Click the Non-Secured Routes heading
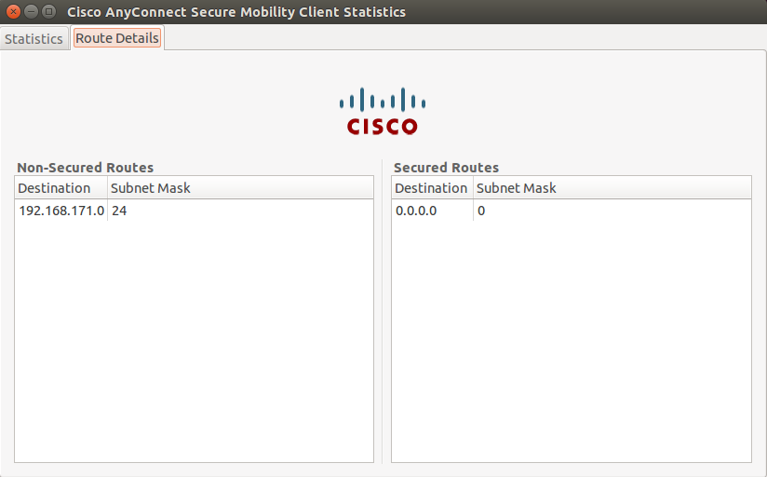 click(86, 168)
